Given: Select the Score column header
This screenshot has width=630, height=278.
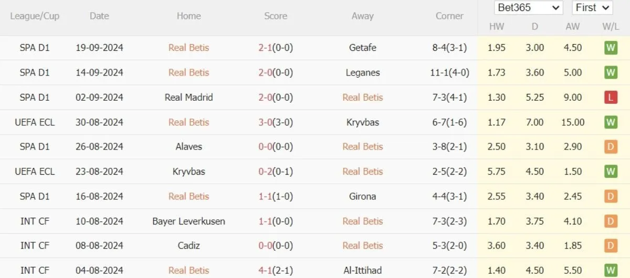Looking at the screenshot, I should tap(276, 16).
